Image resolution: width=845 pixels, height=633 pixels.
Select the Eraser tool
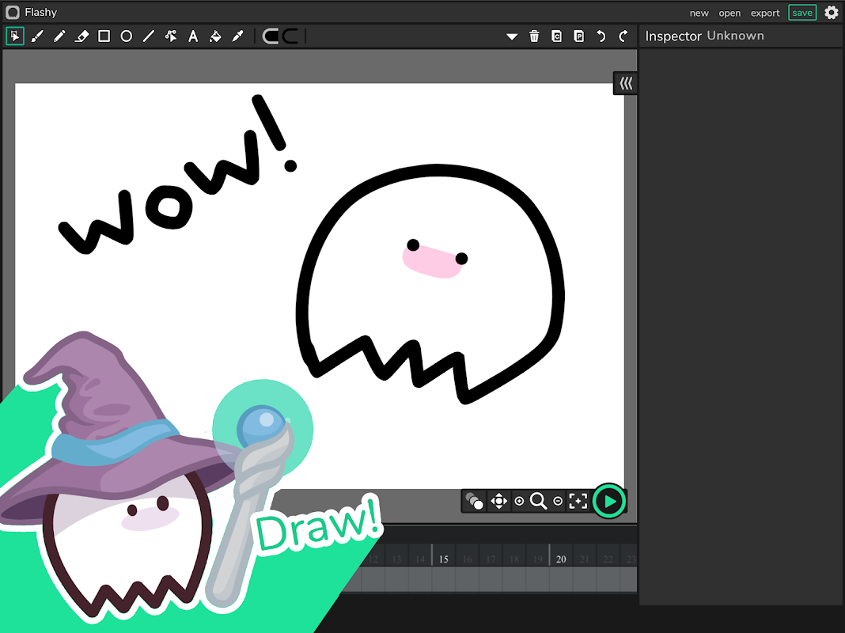(x=81, y=36)
